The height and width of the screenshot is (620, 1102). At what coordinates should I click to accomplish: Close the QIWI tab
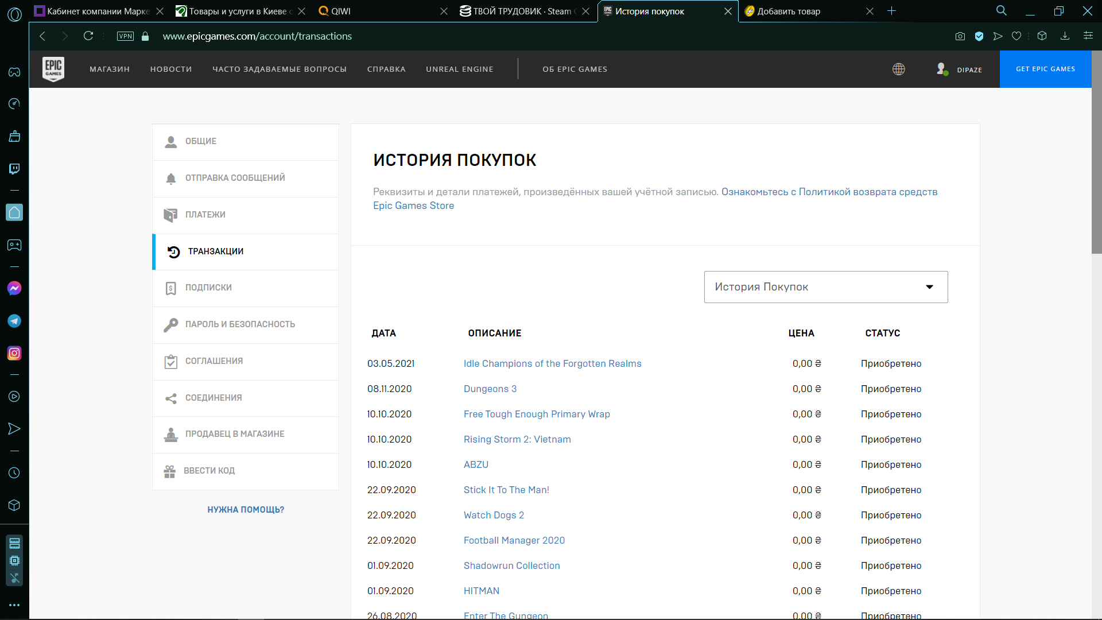[444, 11]
